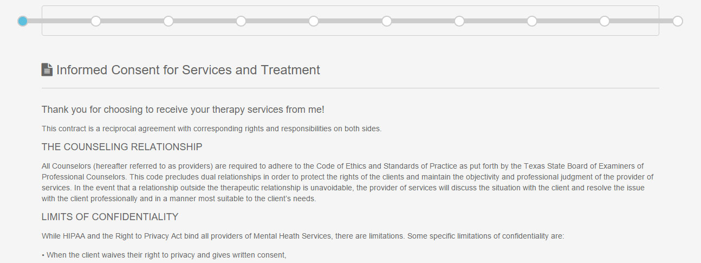This screenshot has width=701, height=263.
Task: Select the fifth step circle on the stepper
Action: pos(314,21)
